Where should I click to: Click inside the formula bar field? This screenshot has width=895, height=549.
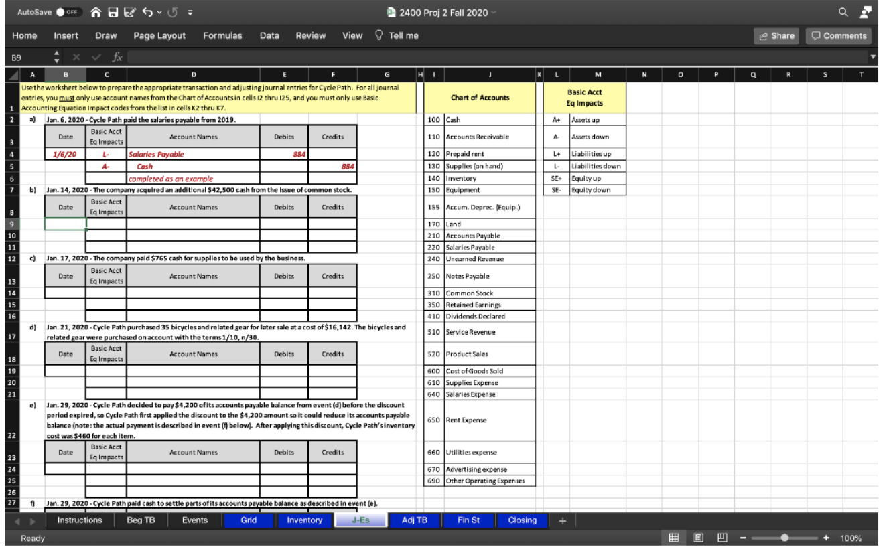click(x=496, y=58)
